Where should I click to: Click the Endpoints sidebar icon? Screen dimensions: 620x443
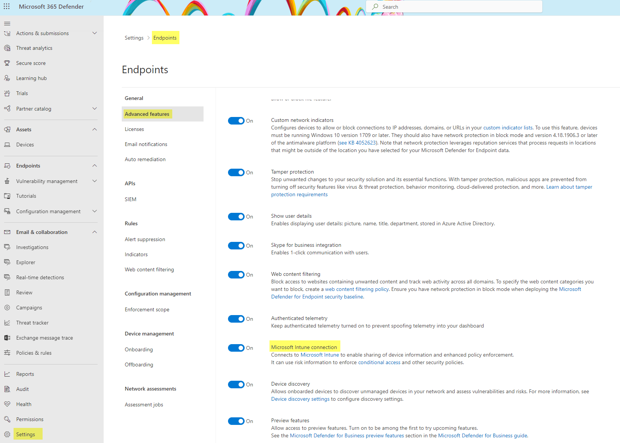tap(7, 166)
